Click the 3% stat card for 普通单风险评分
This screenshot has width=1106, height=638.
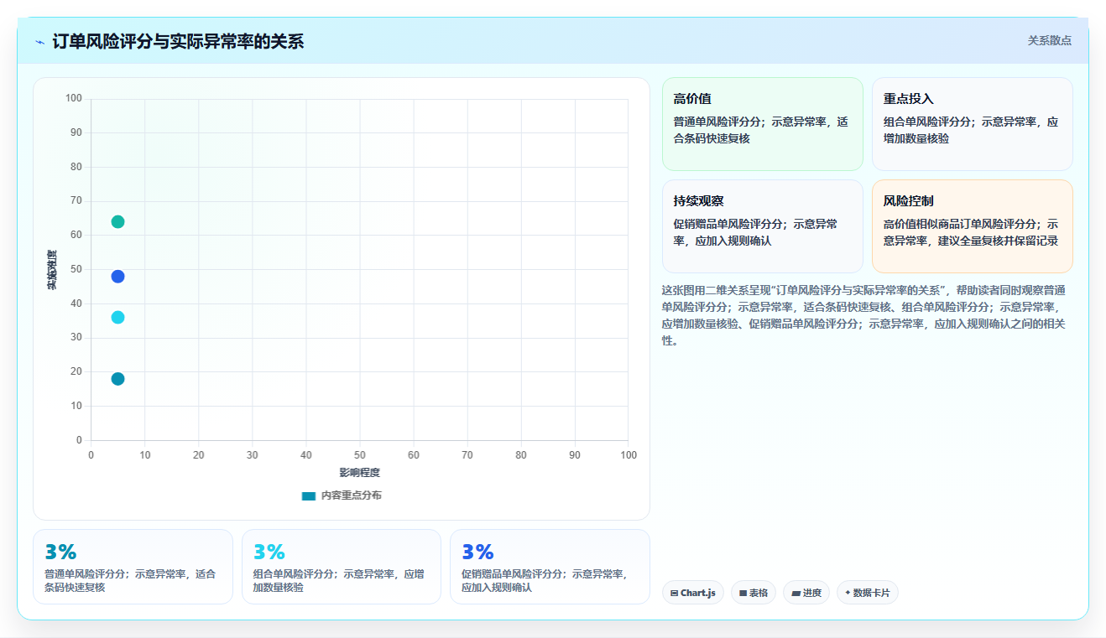133,567
